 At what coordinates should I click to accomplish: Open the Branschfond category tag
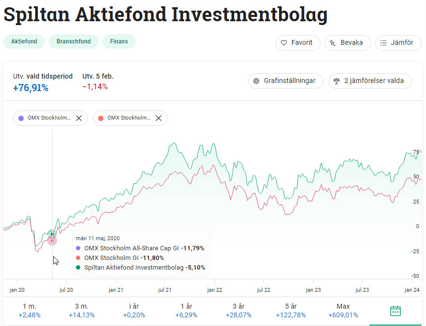pos(73,41)
